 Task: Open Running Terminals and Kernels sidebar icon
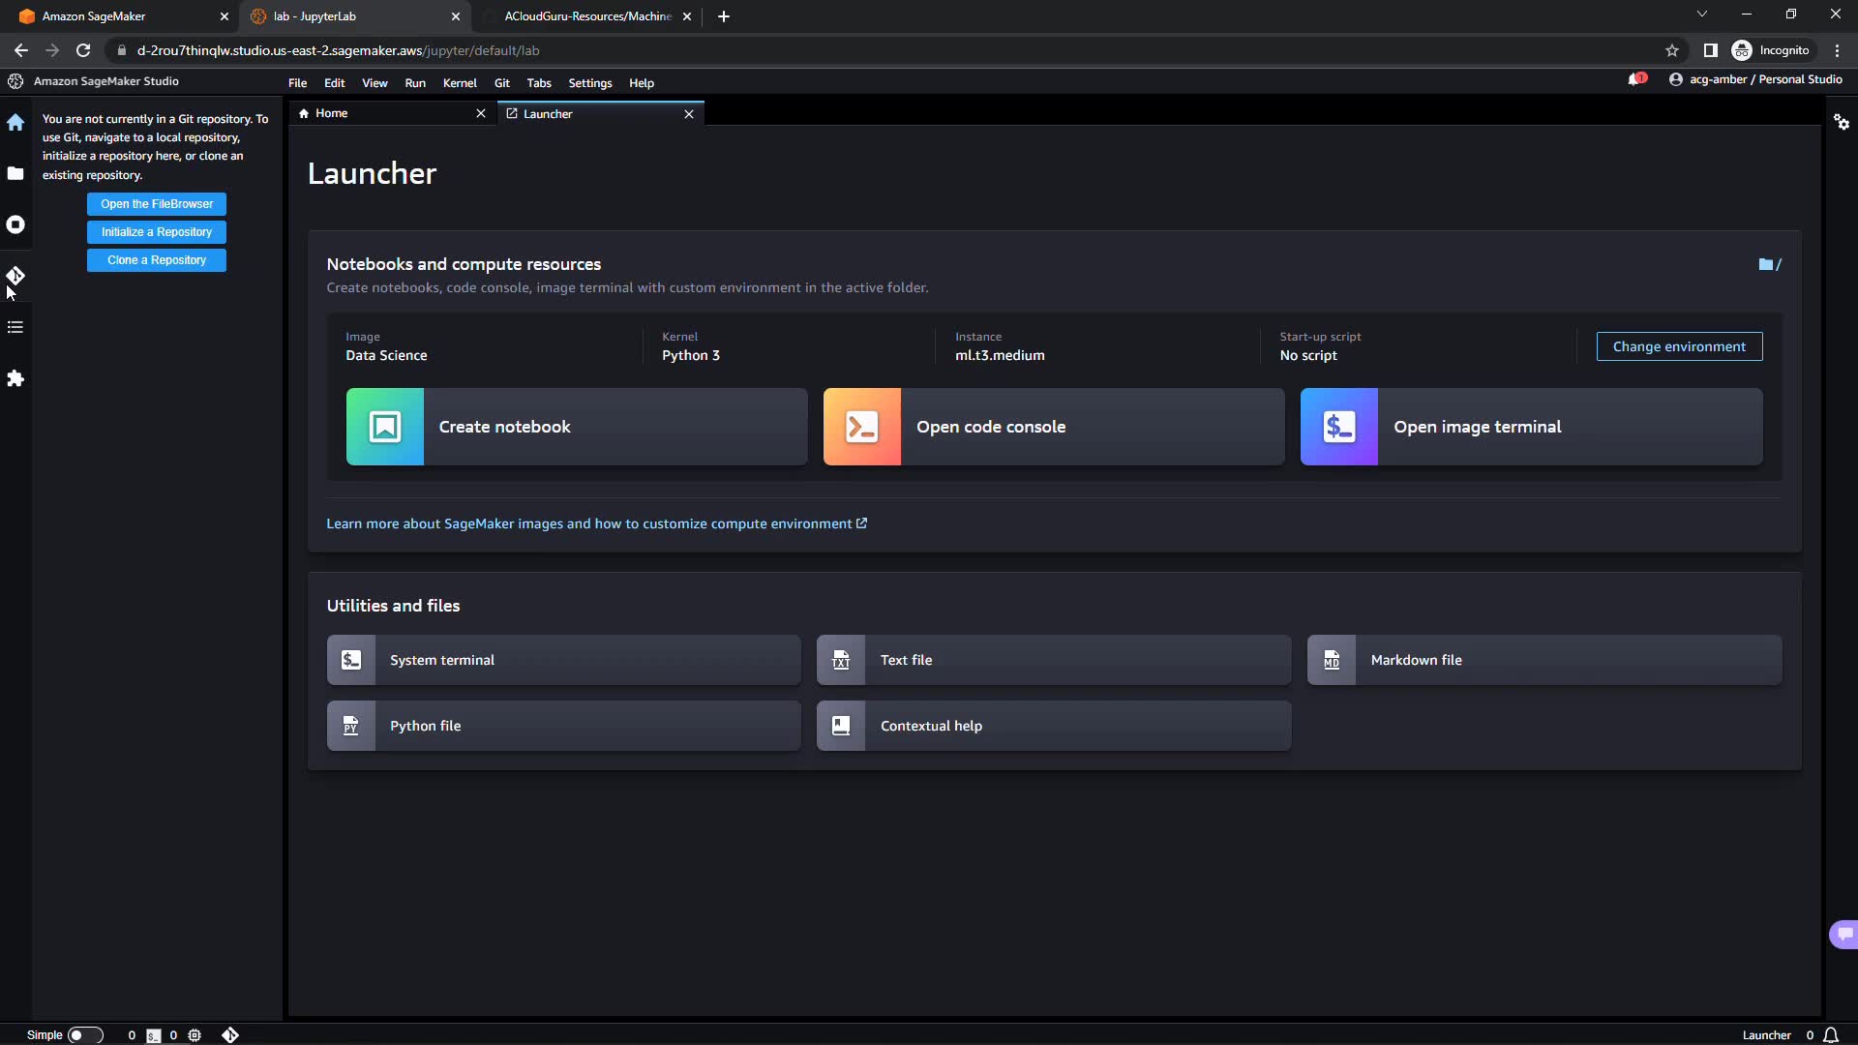15,224
